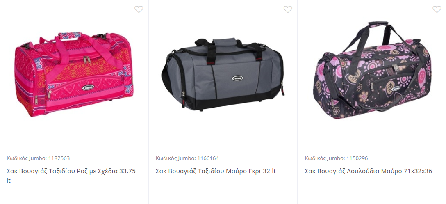
Task: Click the oval logo badge on pink bag
Action: coord(88,88)
